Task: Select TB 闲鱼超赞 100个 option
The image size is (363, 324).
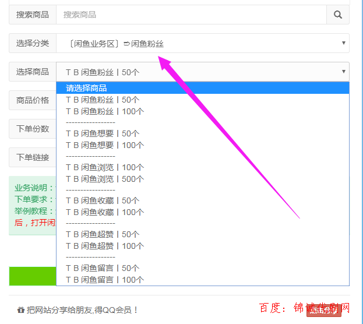Action: (105, 246)
